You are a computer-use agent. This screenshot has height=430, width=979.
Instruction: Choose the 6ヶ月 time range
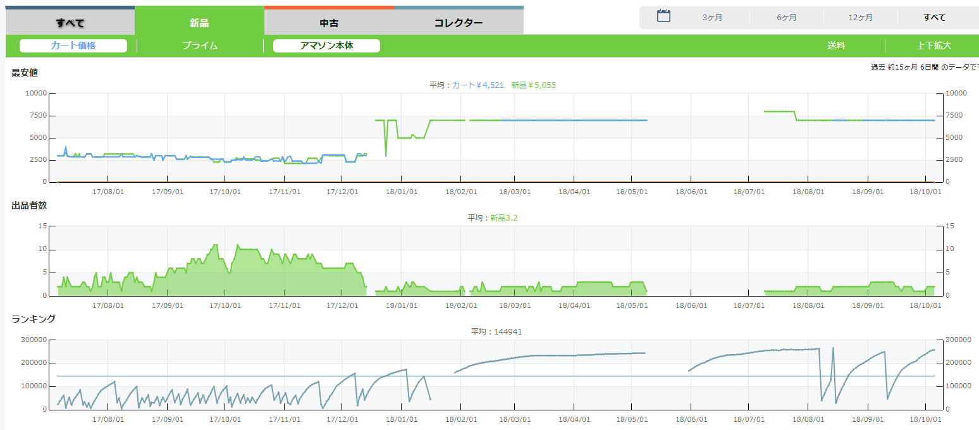tap(787, 18)
